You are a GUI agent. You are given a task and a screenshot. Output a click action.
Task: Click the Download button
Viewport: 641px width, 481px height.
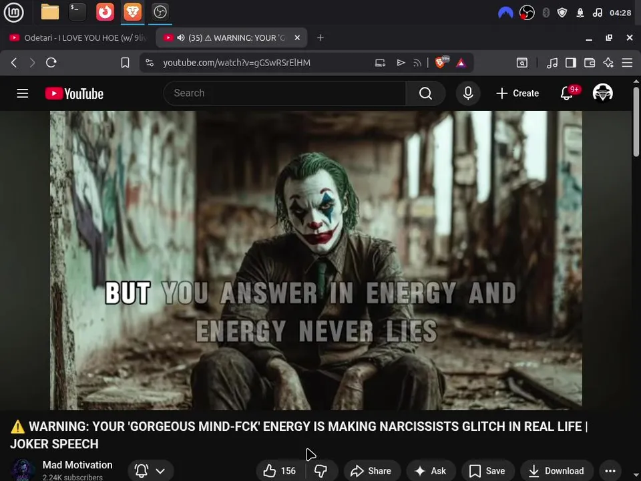(x=557, y=471)
